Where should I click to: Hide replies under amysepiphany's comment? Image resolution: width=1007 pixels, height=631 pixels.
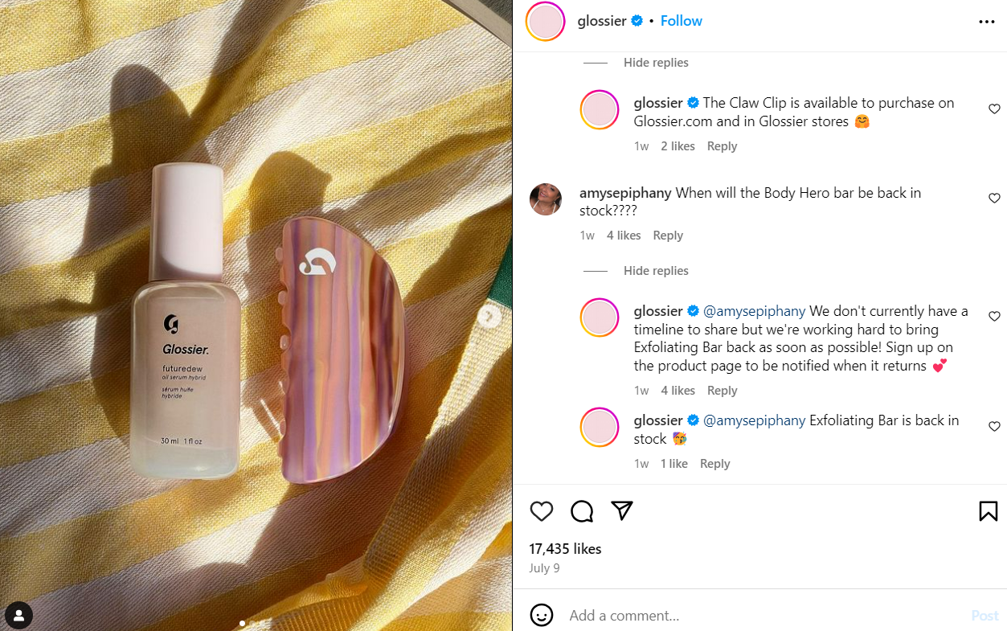655,271
